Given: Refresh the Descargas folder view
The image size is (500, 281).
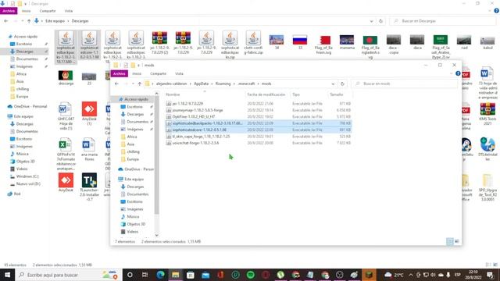Looking at the screenshot, I should (x=380, y=21).
